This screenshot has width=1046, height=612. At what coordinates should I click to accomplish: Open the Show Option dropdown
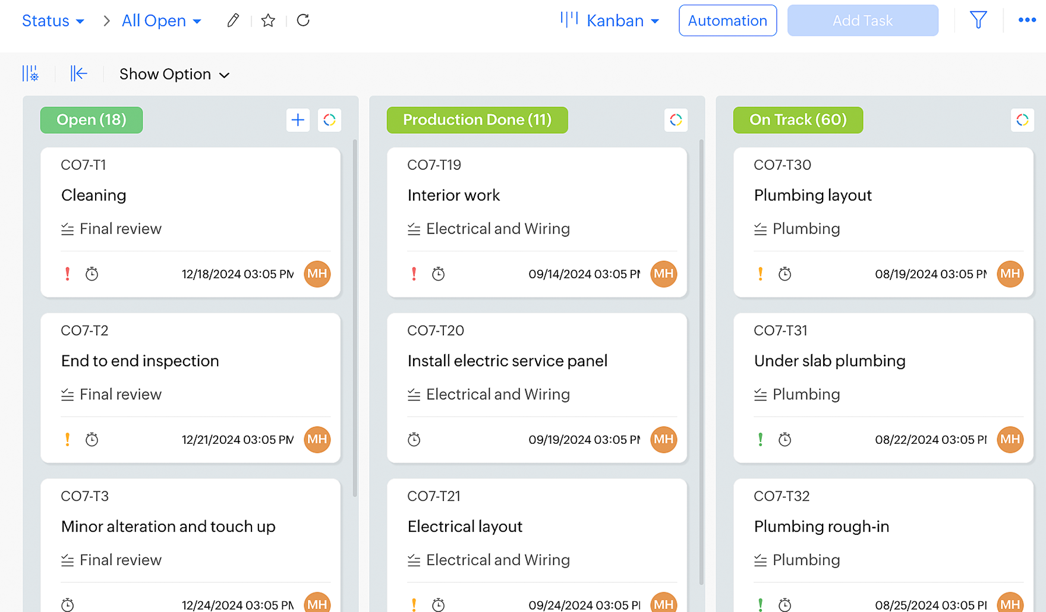pyautogui.click(x=174, y=74)
